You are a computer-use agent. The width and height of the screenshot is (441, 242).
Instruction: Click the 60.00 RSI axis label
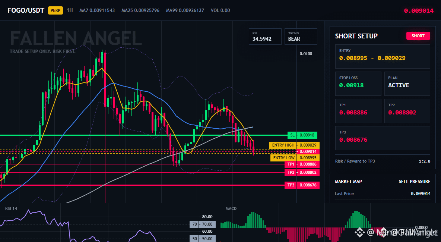[207, 231]
